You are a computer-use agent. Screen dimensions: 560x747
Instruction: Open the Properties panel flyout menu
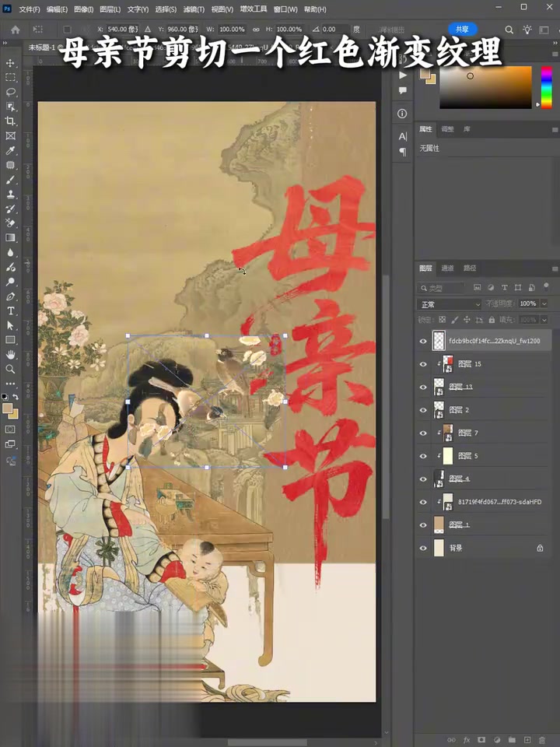point(555,130)
